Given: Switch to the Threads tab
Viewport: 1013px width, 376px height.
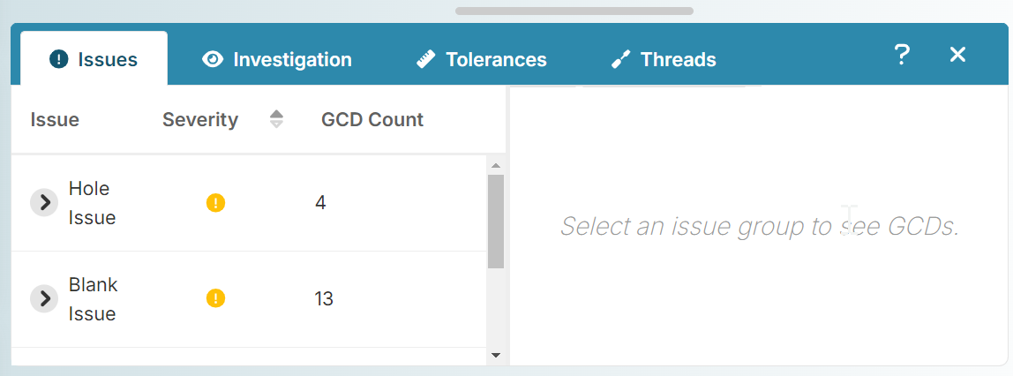Looking at the screenshot, I should (664, 59).
